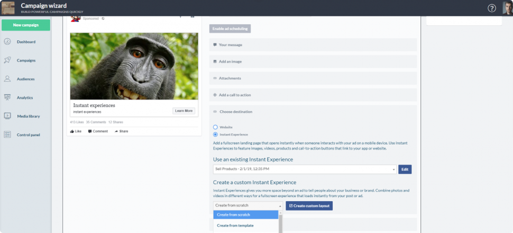513x233 pixels.
Task: Open Analytics section in sidebar
Action: click(25, 97)
